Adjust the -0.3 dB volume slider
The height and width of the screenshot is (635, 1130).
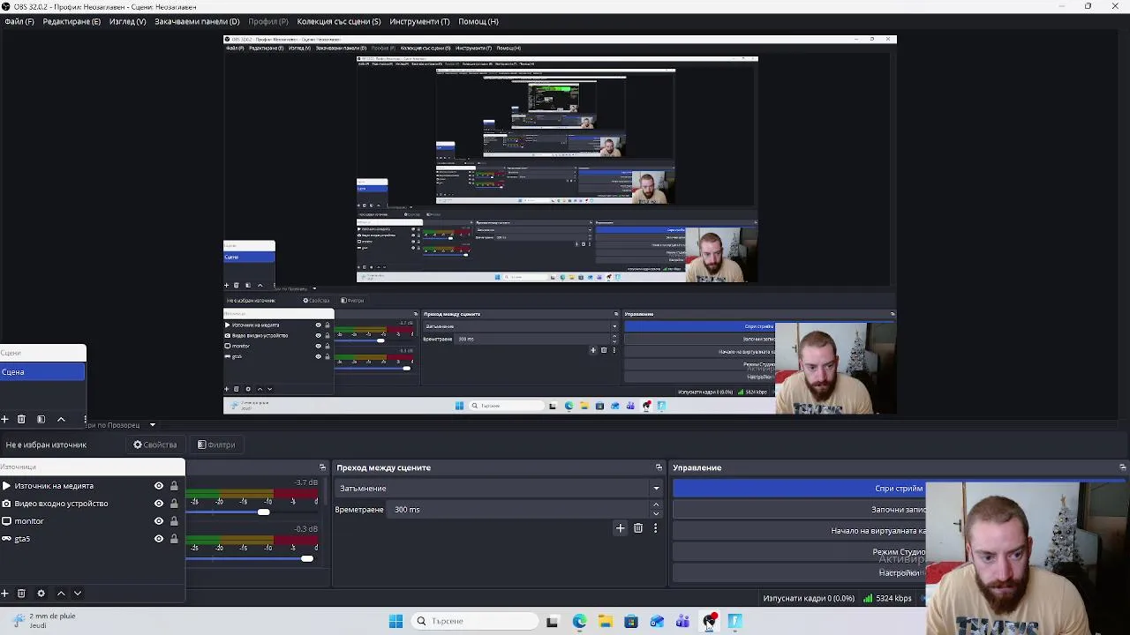click(306, 558)
